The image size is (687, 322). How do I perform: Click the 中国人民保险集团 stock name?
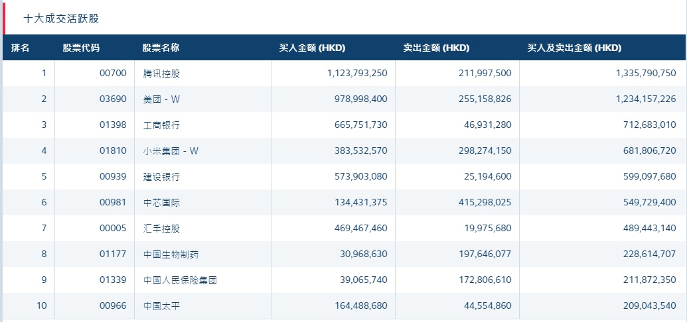[180, 280]
